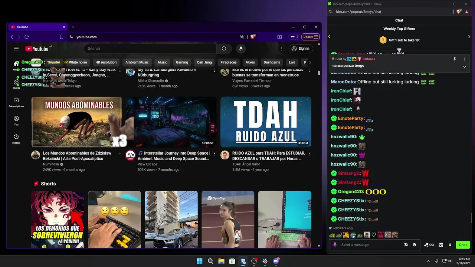
Task: Open the Kick chat shop icon
Action: [441, 245]
